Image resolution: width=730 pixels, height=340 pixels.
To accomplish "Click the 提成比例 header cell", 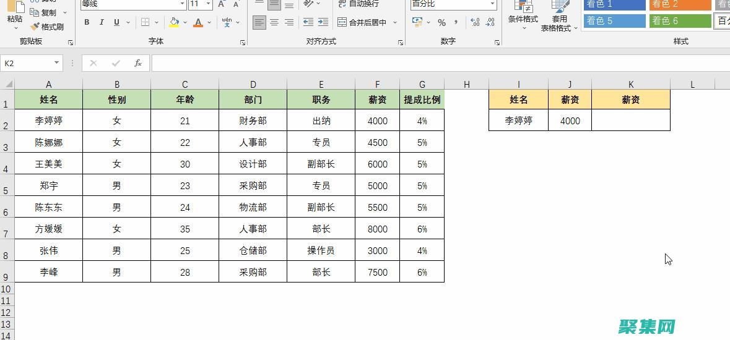I will (422, 99).
